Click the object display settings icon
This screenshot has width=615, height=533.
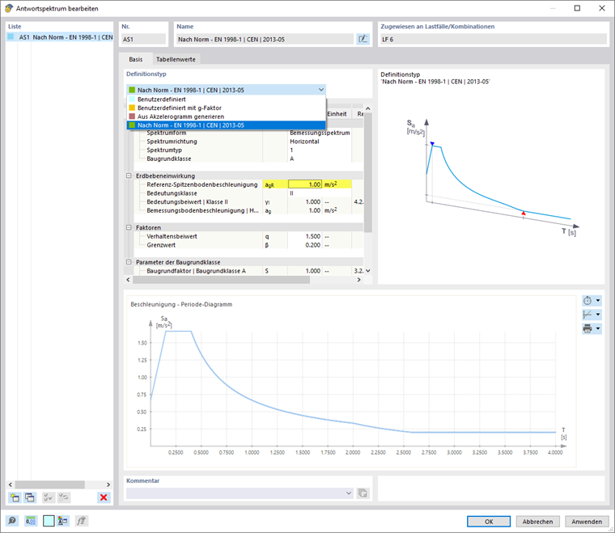[63, 521]
